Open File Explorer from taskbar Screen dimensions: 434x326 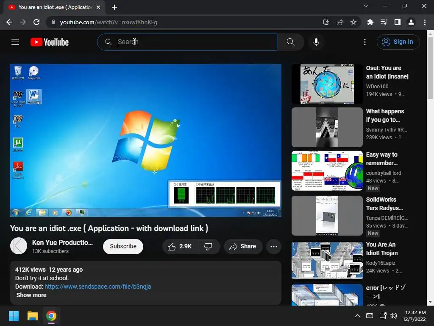pos(32,316)
